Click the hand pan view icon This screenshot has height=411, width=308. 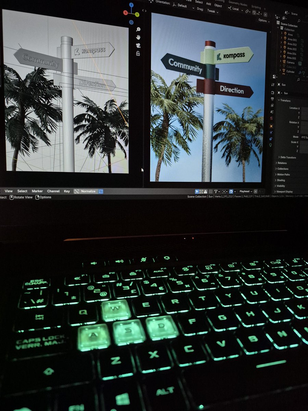pos(138,37)
